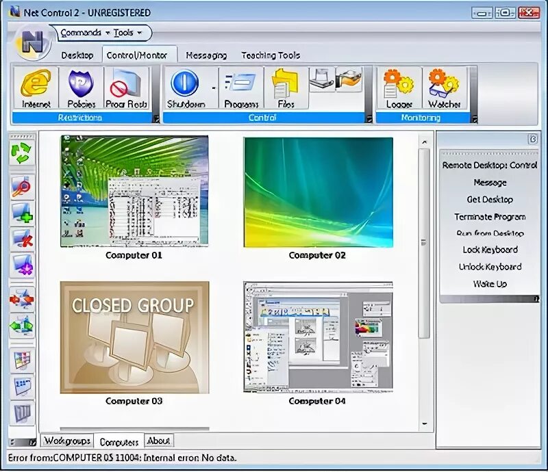Screen dimensions: 548x472
Task: Open the Files control tool
Action: point(286,88)
